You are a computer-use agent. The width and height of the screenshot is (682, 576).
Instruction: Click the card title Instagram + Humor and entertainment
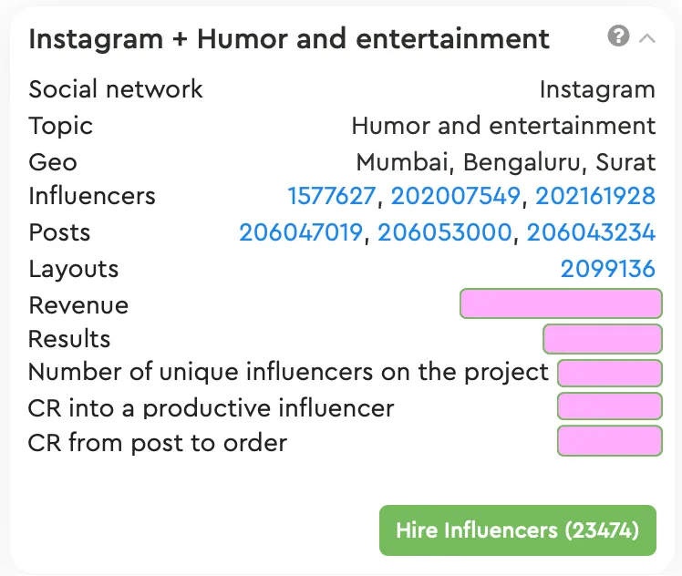click(x=289, y=39)
